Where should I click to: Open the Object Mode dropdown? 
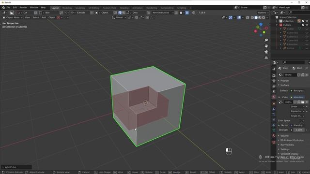[13, 17]
